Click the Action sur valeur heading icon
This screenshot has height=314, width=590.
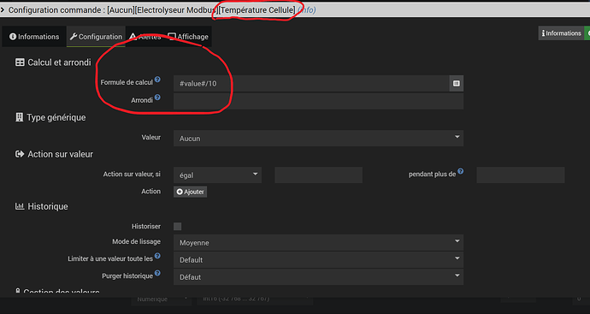pyautogui.click(x=20, y=154)
